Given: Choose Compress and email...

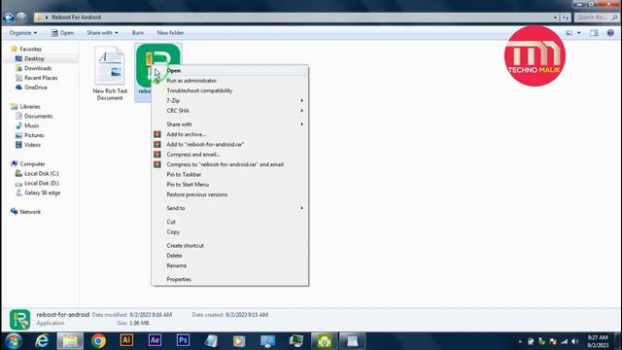Looking at the screenshot, I should [229, 155].
